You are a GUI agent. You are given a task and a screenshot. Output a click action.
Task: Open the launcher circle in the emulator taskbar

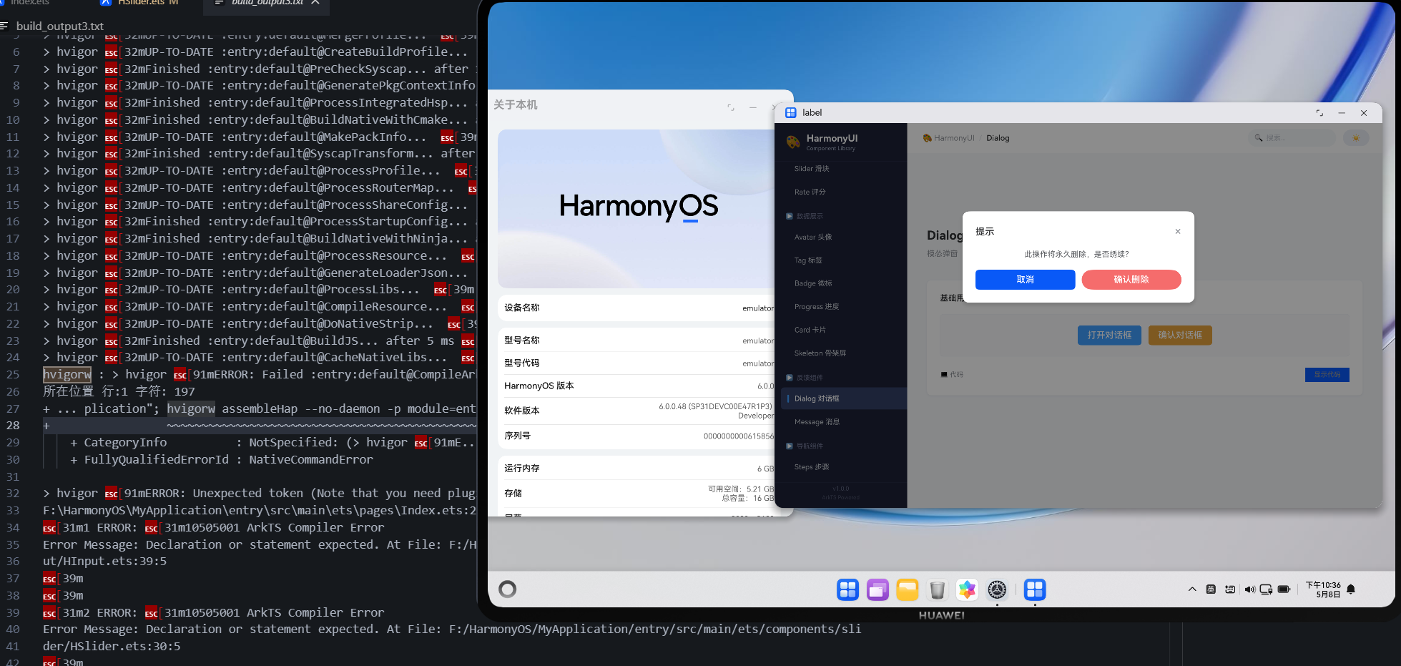point(508,589)
